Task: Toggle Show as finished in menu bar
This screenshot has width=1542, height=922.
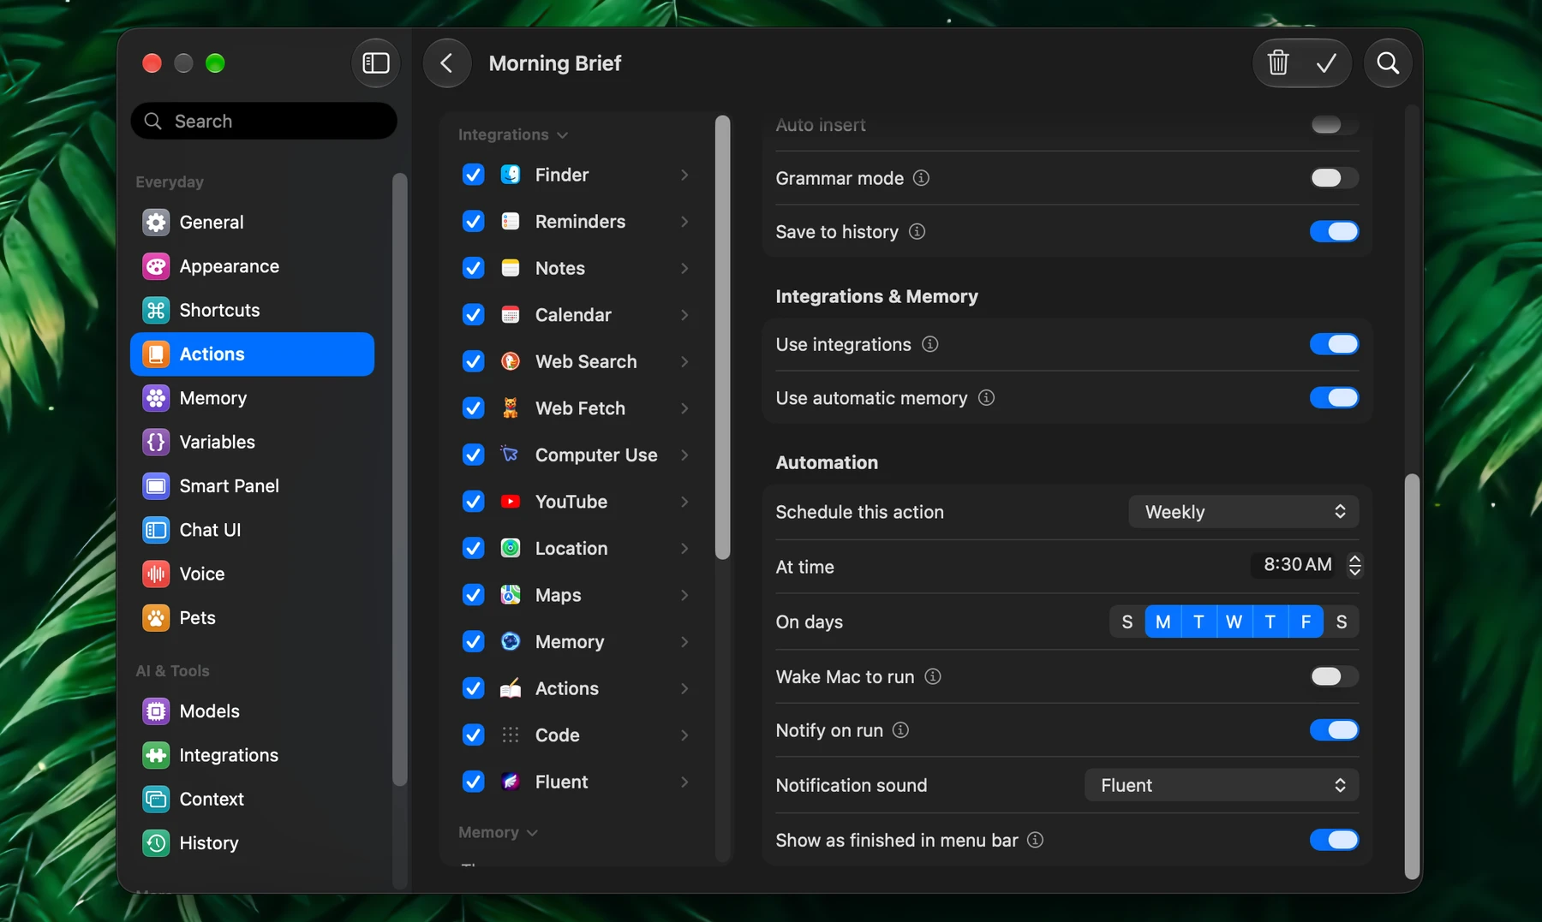Action: [1334, 840]
